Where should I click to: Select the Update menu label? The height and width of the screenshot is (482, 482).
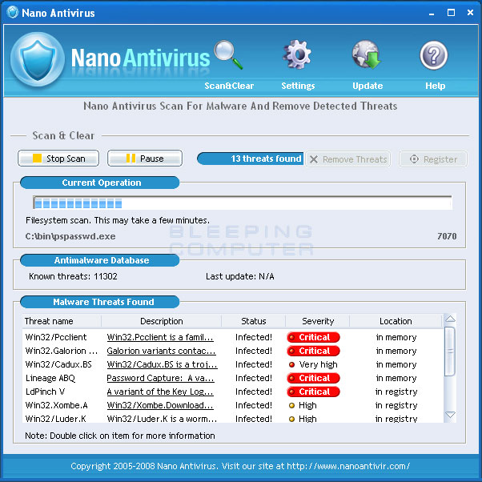pos(368,86)
